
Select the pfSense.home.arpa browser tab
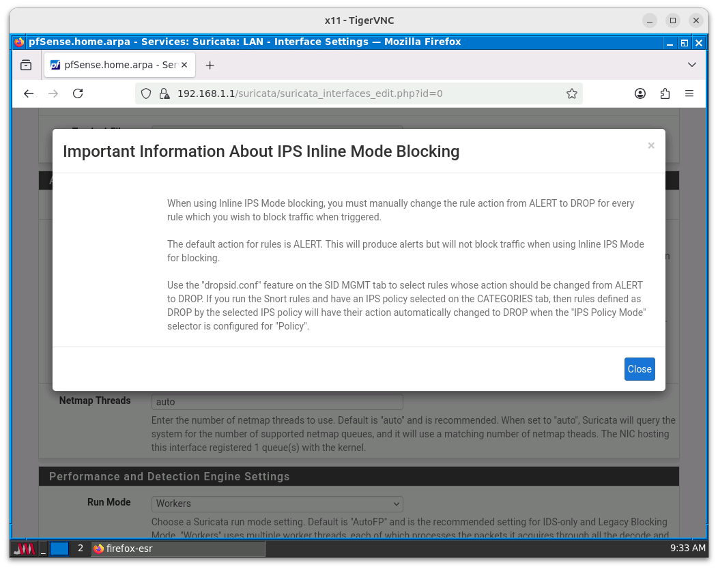pos(119,65)
